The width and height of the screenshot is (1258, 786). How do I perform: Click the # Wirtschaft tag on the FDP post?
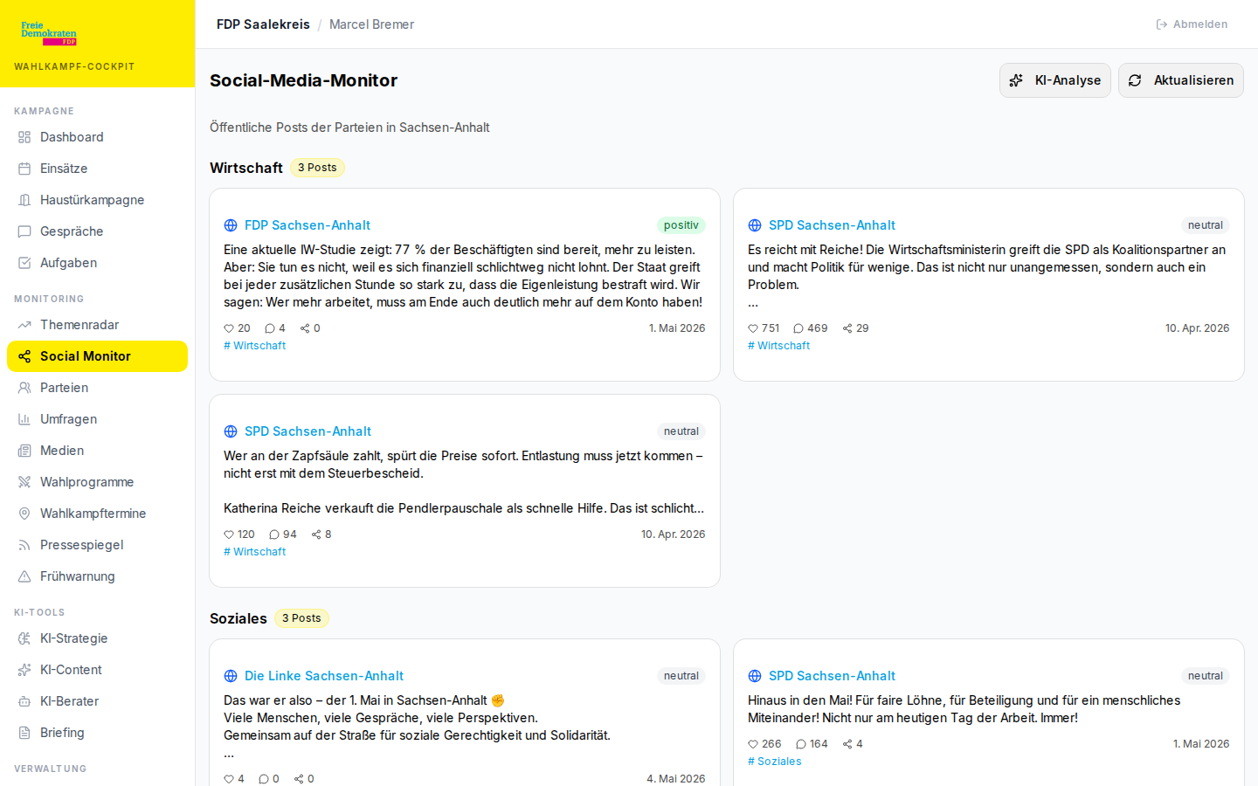pyautogui.click(x=255, y=346)
